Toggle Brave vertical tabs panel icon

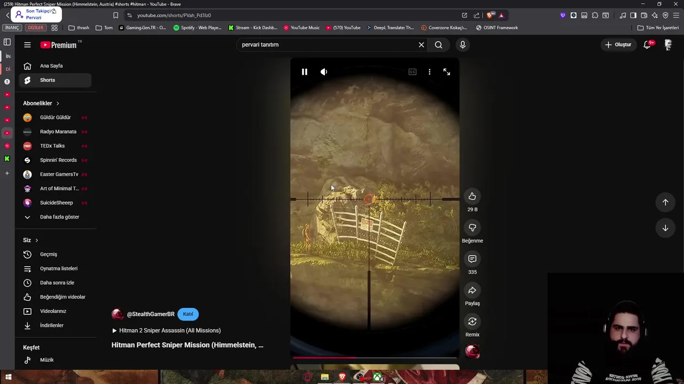[7, 42]
